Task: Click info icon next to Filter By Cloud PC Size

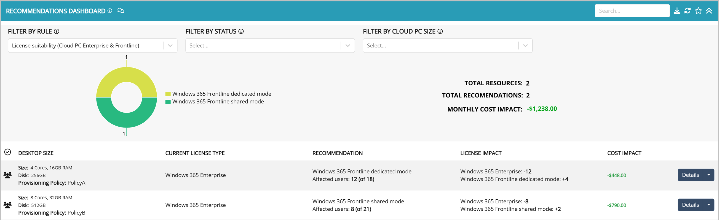Action: tap(440, 31)
